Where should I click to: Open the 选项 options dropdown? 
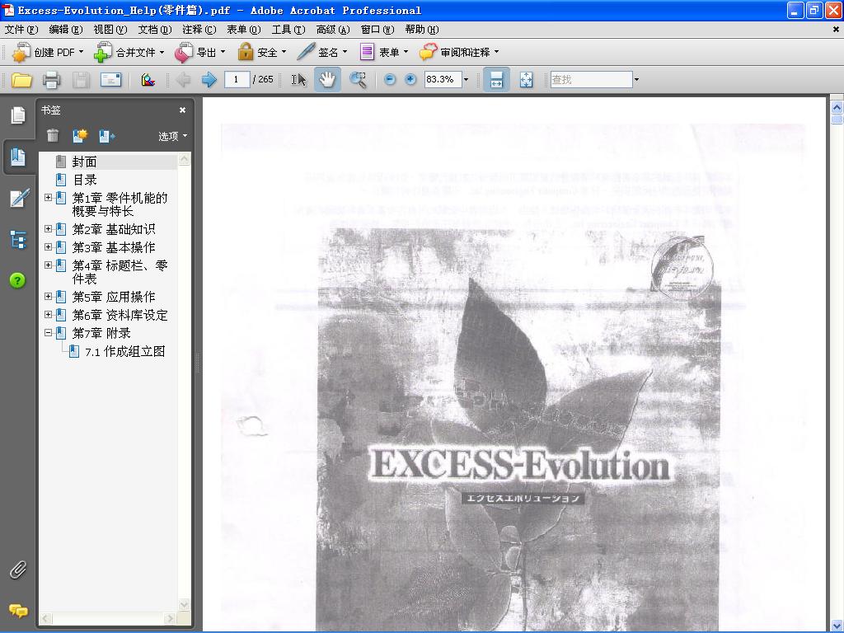[x=172, y=136]
